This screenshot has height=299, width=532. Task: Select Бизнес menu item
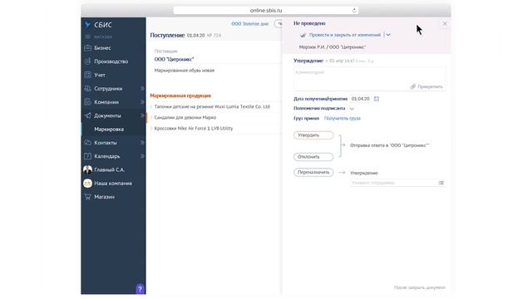[102, 48]
